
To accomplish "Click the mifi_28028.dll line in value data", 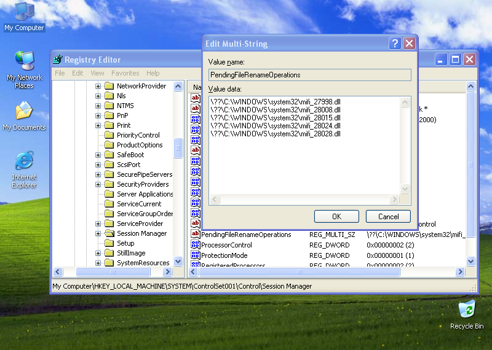I will (276, 134).
